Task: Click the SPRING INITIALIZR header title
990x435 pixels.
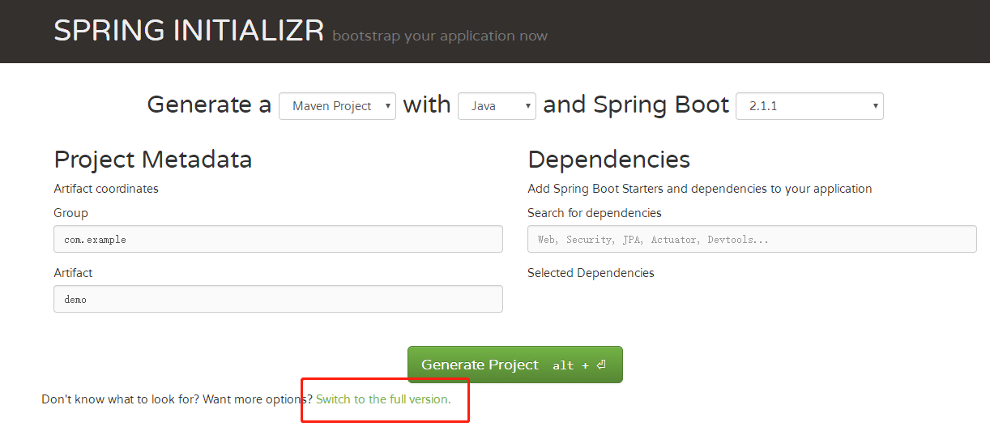Action: pyautogui.click(x=189, y=31)
